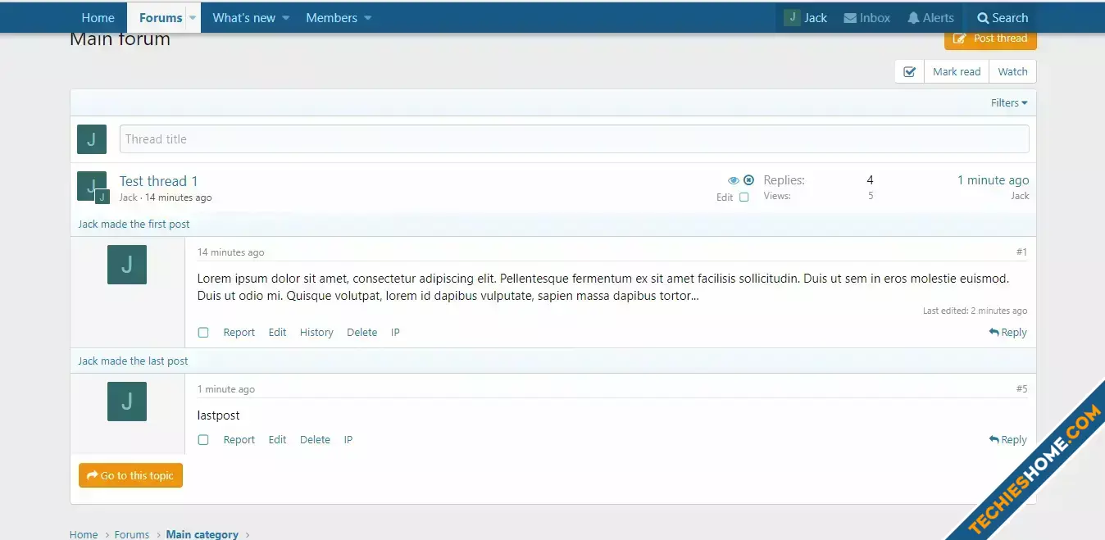Click the Jack made the last post text

pyautogui.click(x=133, y=361)
